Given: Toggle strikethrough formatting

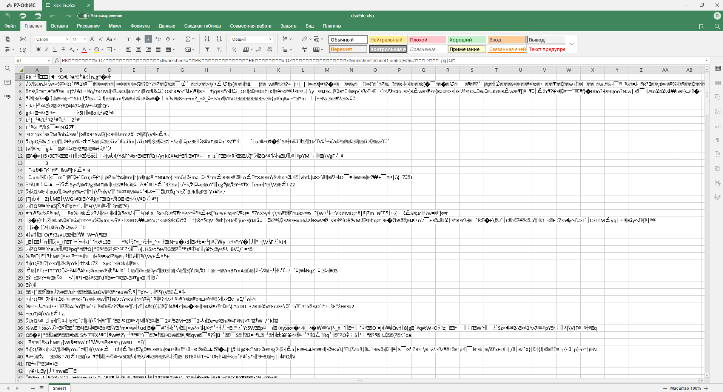Looking at the screenshot, I should (63, 49).
